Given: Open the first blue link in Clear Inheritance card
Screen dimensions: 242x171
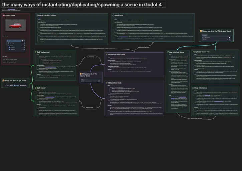Looking at the screenshot, I should [207, 95].
